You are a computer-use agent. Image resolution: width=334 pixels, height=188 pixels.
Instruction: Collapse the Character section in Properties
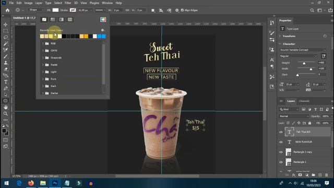pyautogui.click(x=280, y=44)
